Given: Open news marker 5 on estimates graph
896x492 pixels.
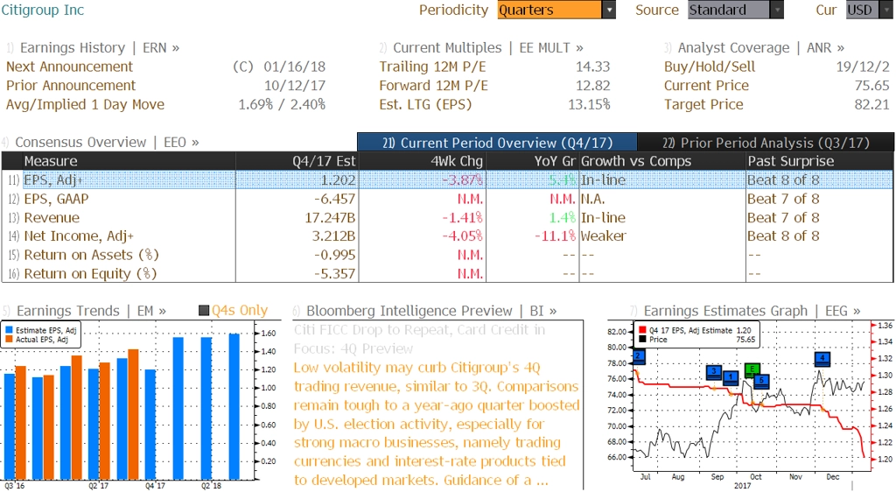Looking at the screenshot, I should (761, 381).
